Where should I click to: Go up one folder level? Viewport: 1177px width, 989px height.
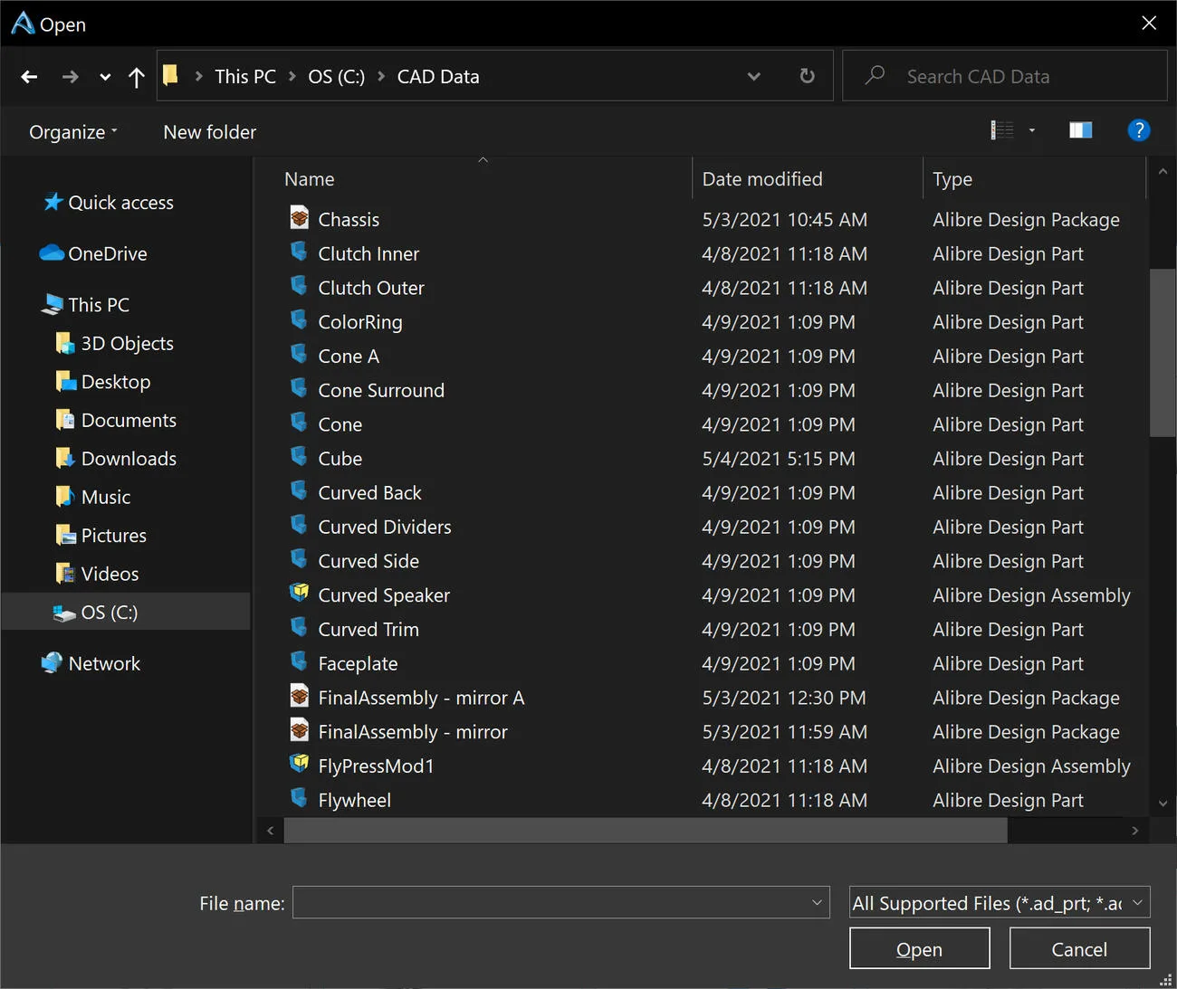click(x=137, y=77)
